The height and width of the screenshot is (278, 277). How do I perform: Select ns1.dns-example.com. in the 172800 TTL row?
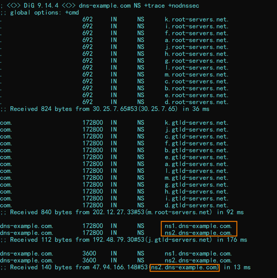198,226
